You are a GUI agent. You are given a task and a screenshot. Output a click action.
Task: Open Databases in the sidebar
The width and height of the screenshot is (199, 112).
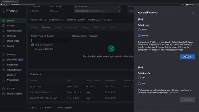pyautogui.click(x=13, y=59)
